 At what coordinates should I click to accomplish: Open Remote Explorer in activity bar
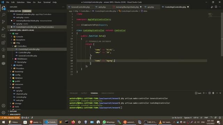pyautogui.click(x=3, y=35)
